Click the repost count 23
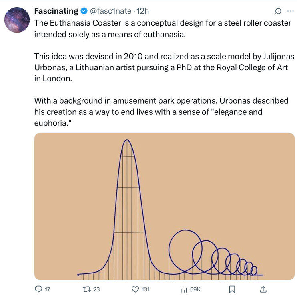 [x=96, y=289]
